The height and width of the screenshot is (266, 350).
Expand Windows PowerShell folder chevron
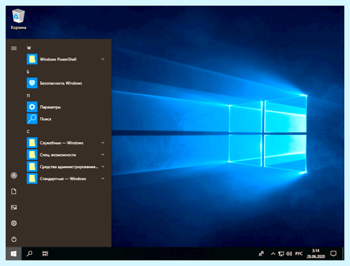(x=103, y=59)
